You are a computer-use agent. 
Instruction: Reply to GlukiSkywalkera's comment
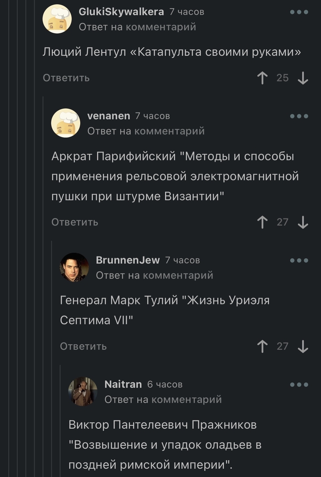click(66, 78)
